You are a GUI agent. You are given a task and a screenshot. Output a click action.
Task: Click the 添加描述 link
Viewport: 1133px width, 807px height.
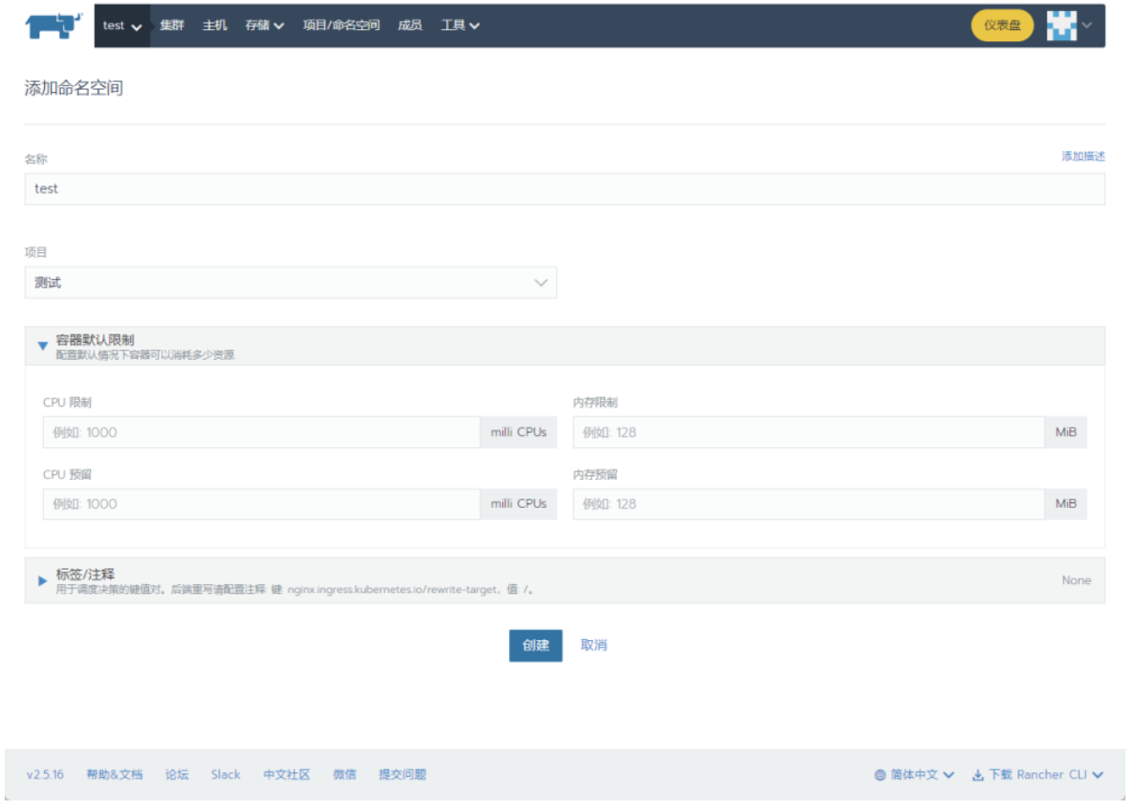1082,157
